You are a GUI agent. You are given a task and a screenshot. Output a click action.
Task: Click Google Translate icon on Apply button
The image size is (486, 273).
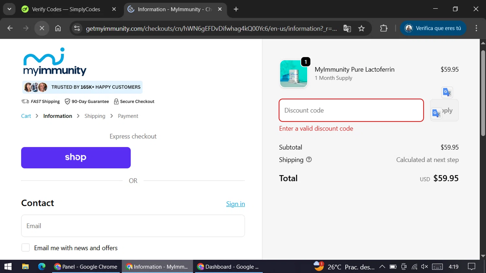pos(436,113)
